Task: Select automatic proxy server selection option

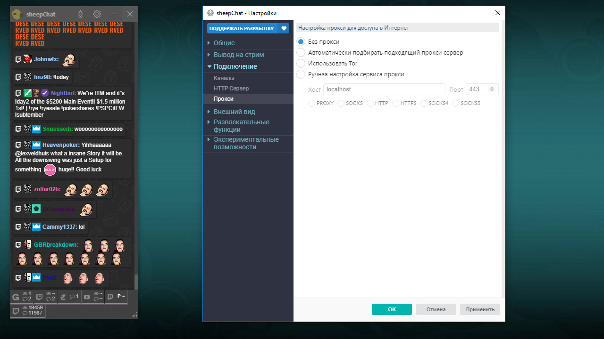Action: tap(301, 53)
